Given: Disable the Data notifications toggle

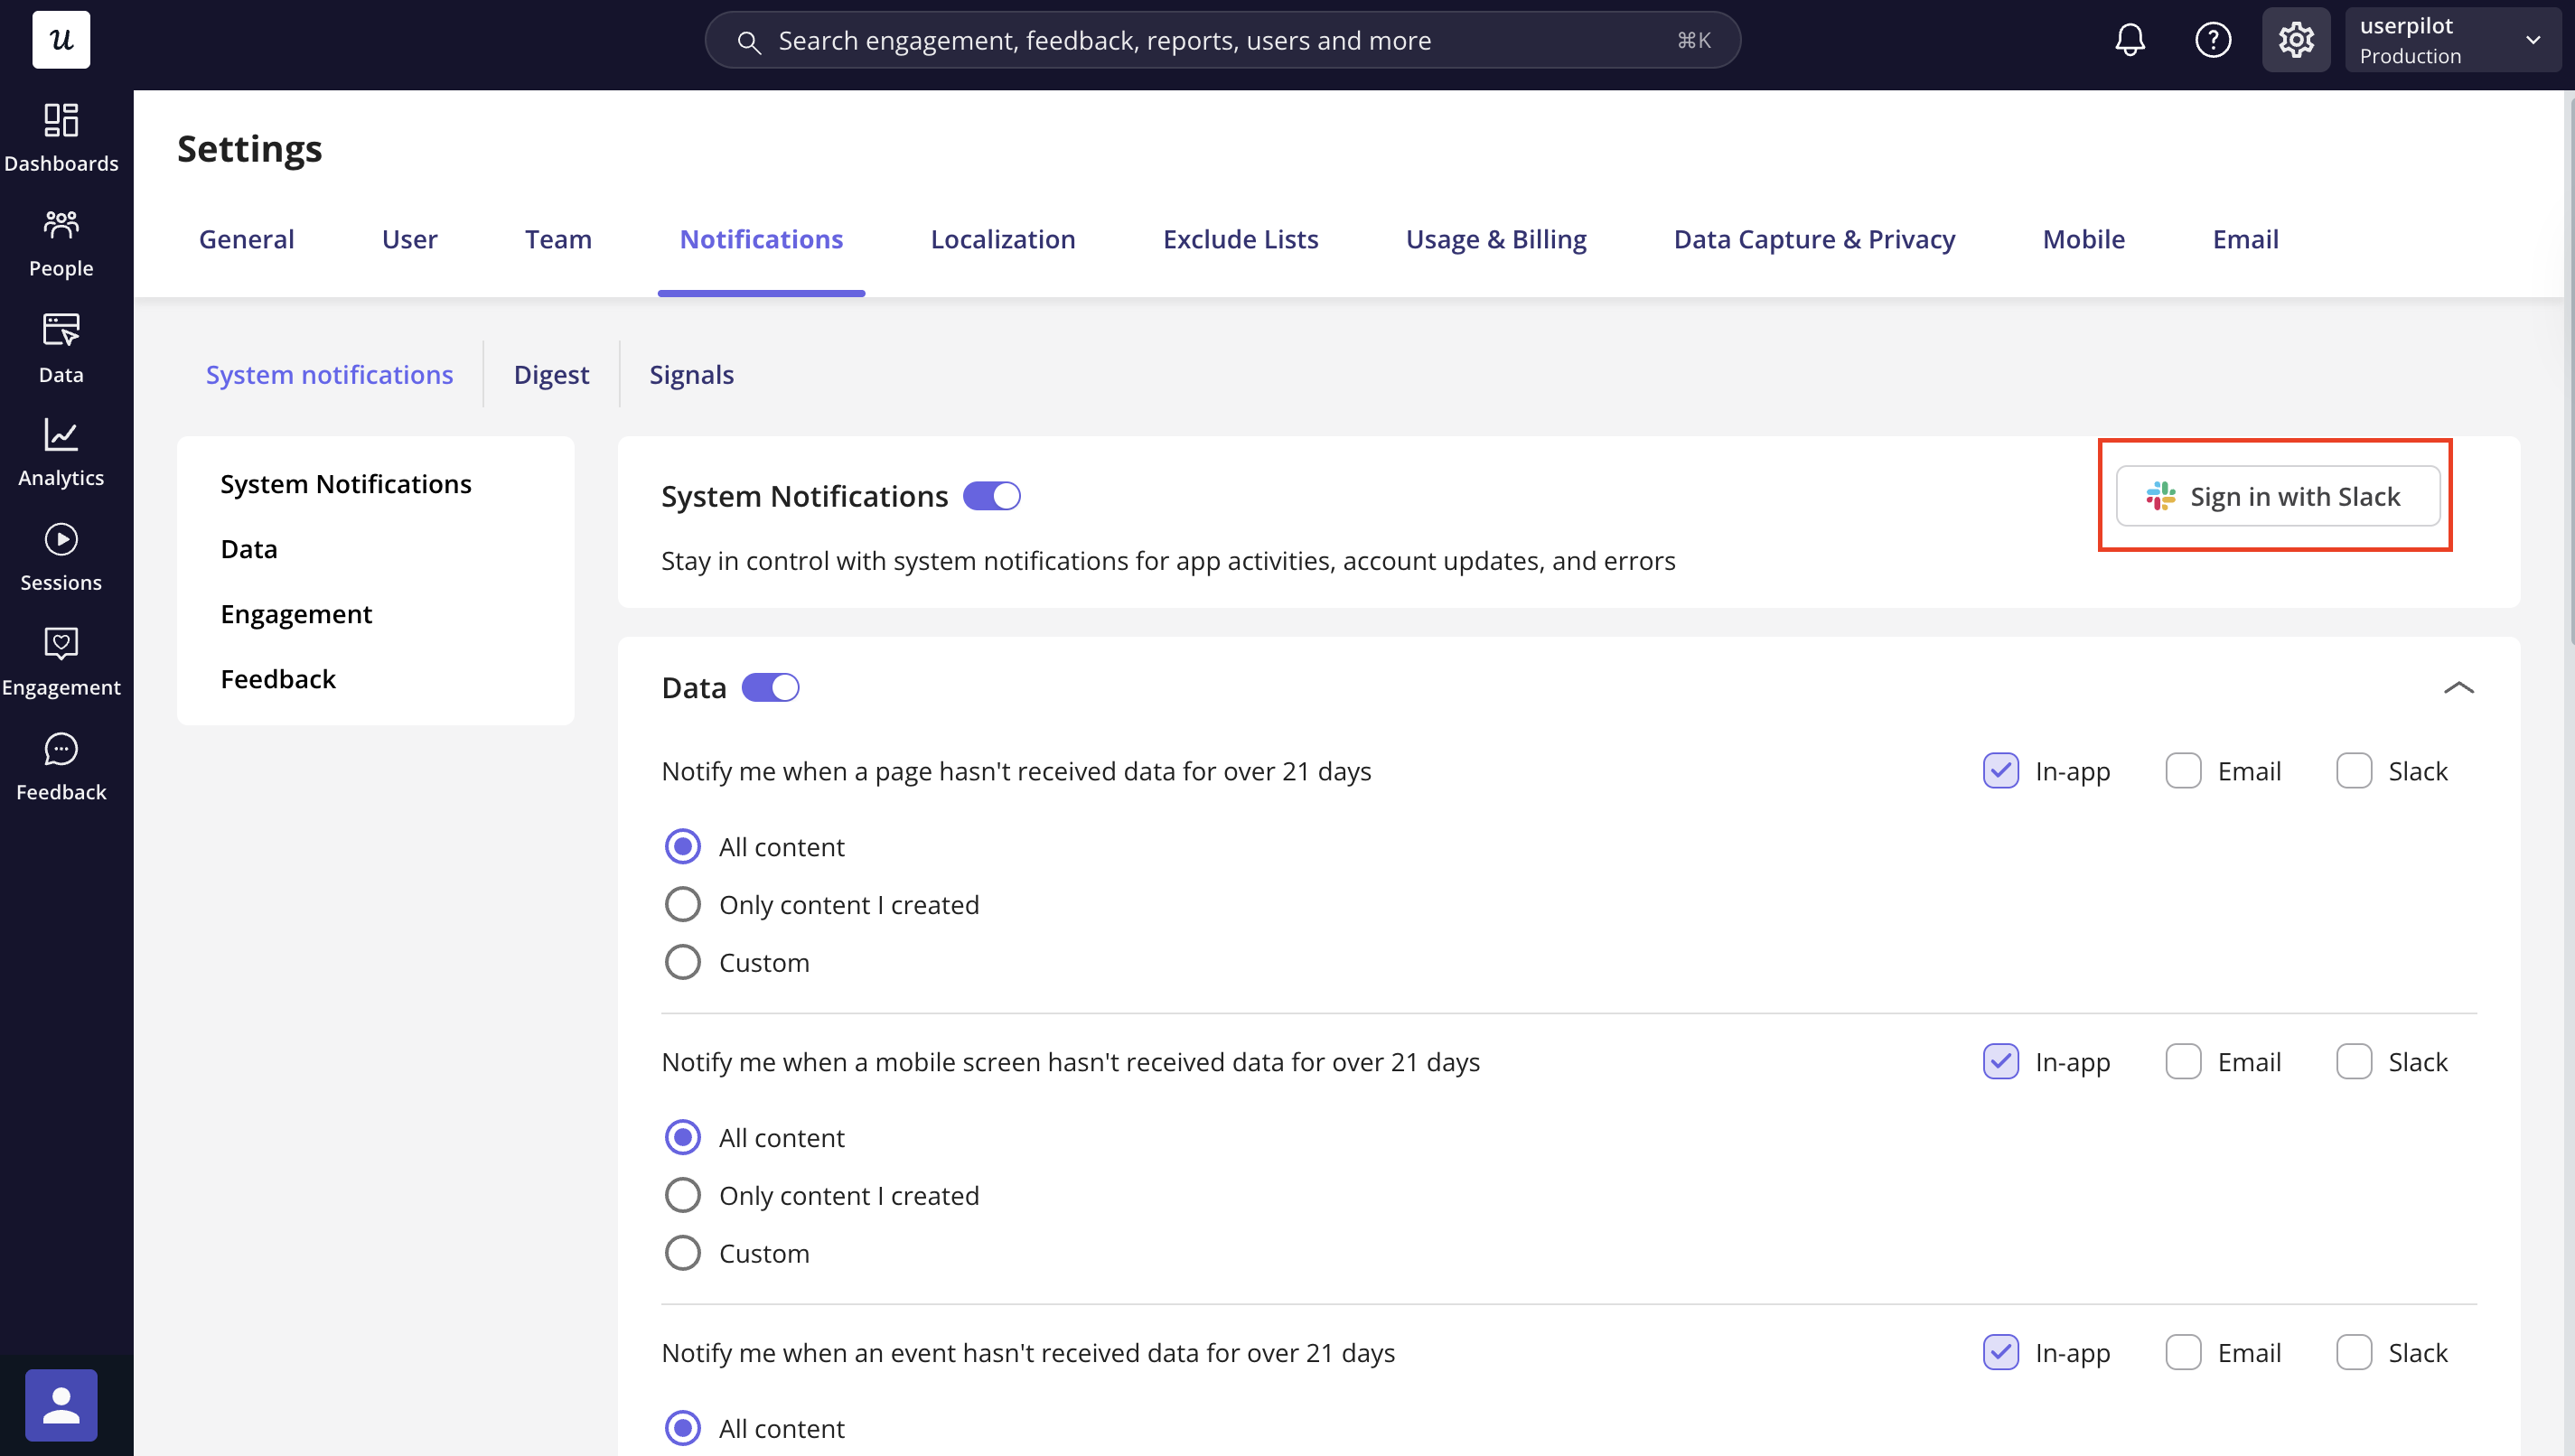Looking at the screenshot, I should (x=770, y=688).
